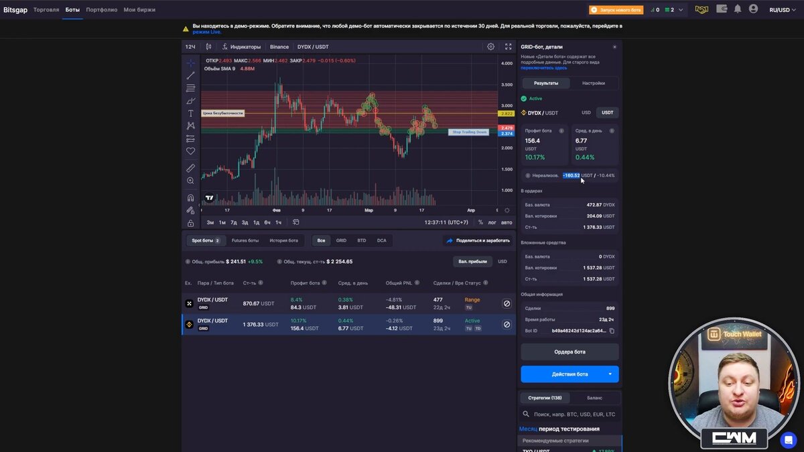Expand the bots counter dropdown arrow
This screenshot has height=452, width=804.
click(682, 10)
